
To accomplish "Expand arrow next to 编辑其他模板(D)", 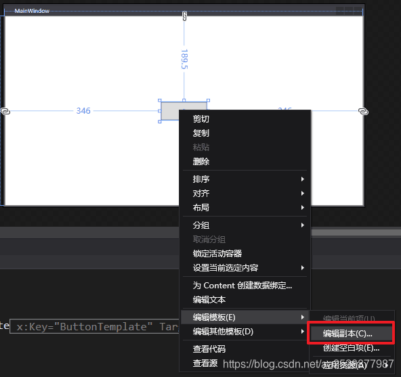I will pyautogui.click(x=303, y=332).
